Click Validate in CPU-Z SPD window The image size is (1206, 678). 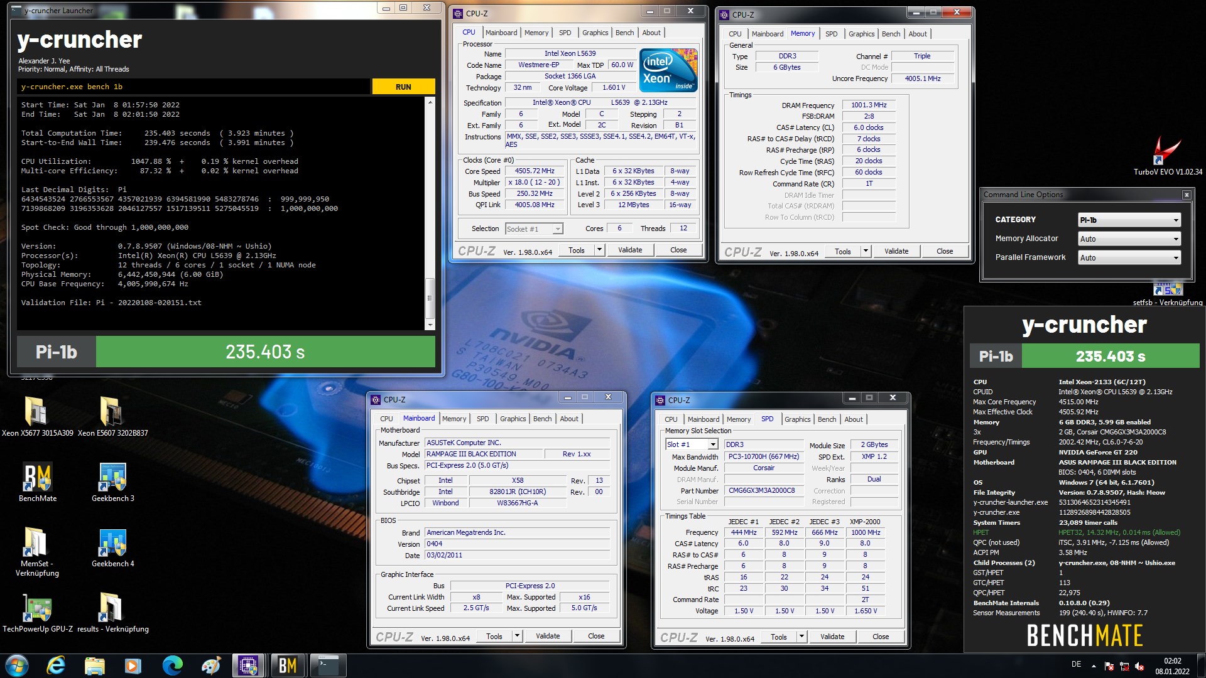pyautogui.click(x=832, y=637)
